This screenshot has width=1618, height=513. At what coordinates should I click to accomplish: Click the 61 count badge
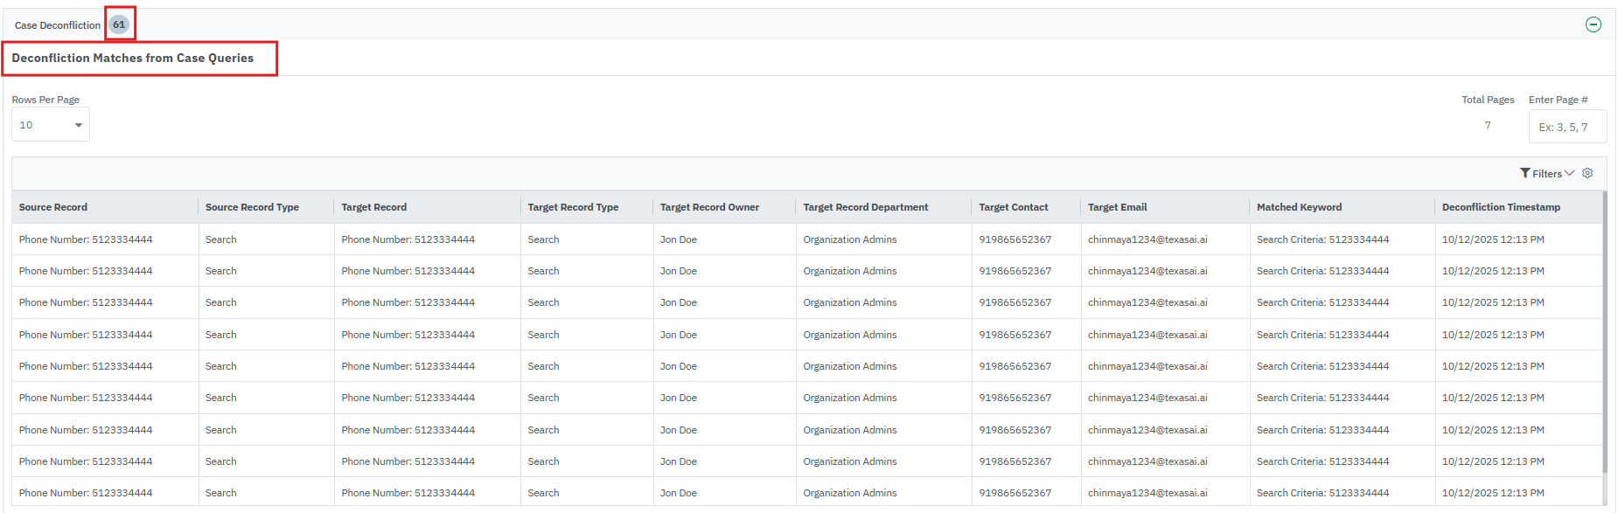pyautogui.click(x=119, y=24)
